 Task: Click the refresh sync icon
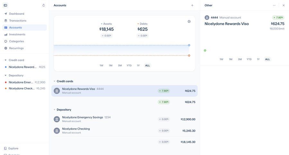(43, 5)
